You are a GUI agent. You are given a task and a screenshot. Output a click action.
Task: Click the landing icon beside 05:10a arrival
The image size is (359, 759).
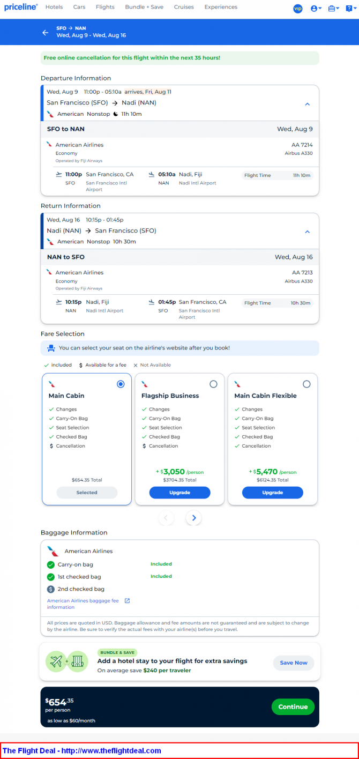(x=152, y=174)
